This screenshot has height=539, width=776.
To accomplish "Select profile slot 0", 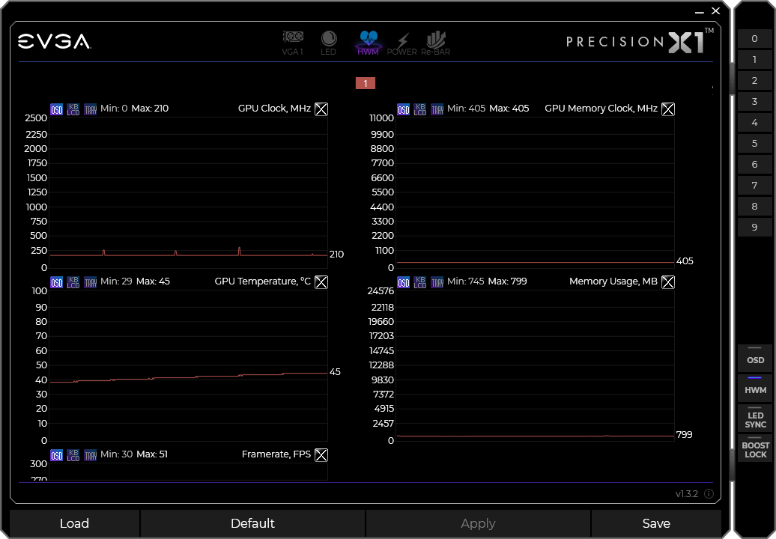I will (x=754, y=39).
